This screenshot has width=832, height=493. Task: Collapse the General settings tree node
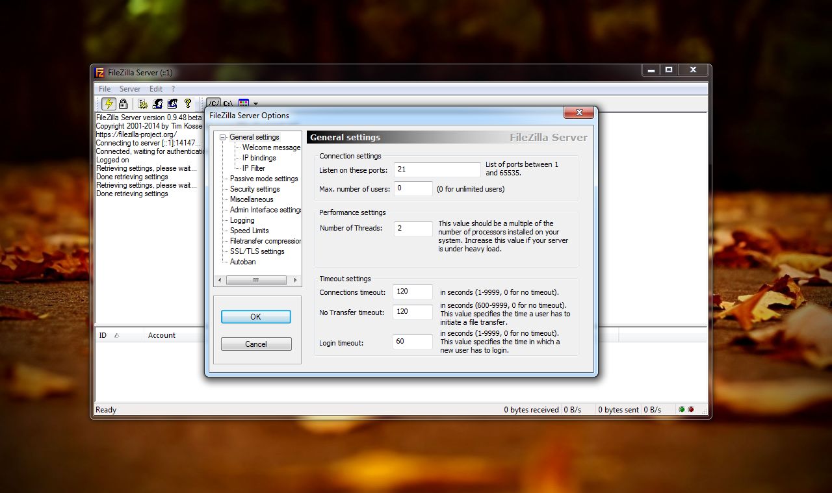click(x=223, y=137)
